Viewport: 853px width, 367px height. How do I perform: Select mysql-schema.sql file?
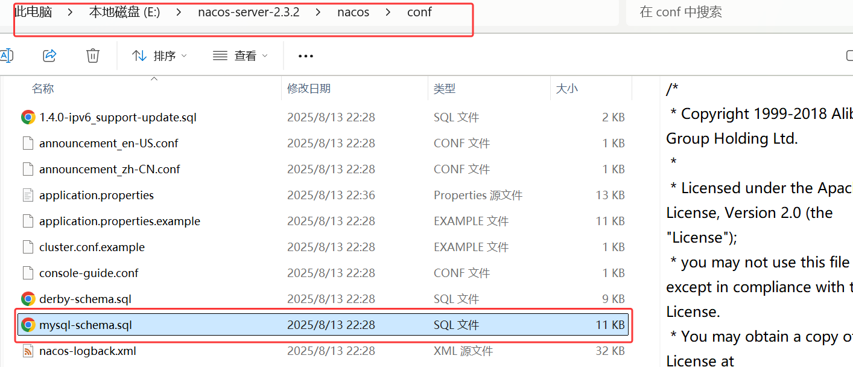(x=323, y=325)
